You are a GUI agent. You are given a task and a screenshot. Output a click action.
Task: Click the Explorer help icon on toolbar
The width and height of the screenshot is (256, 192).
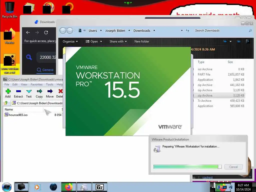pos(248,41)
